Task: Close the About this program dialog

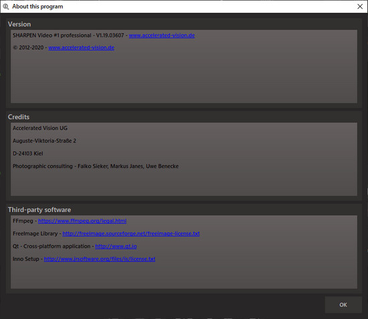Action: [360, 7]
